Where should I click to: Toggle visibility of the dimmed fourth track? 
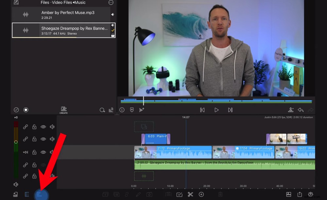43,165
